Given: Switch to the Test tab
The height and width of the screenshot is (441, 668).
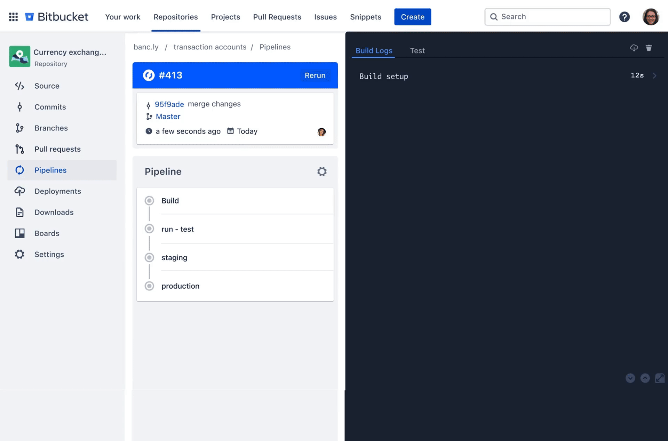Looking at the screenshot, I should click(417, 50).
